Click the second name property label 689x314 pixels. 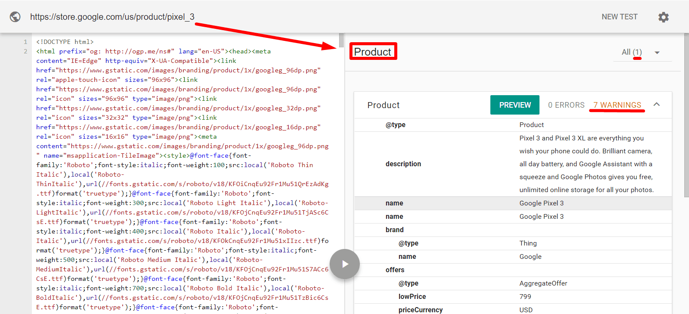(x=394, y=217)
